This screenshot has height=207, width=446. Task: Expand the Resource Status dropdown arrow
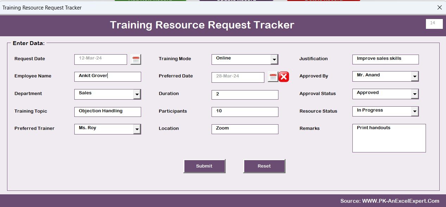[x=415, y=112]
